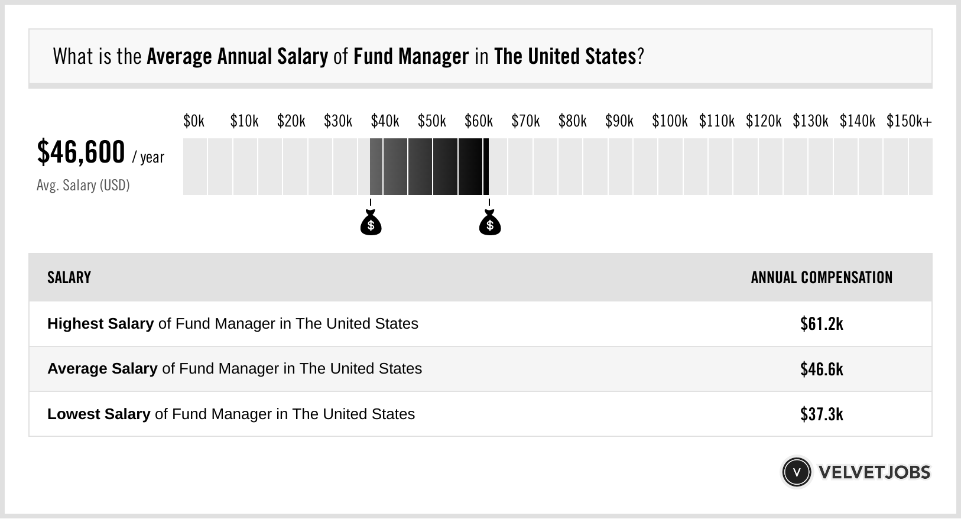This screenshot has height=519, width=961.
Task: Click the high-salary money bag icon
Action: click(489, 223)
